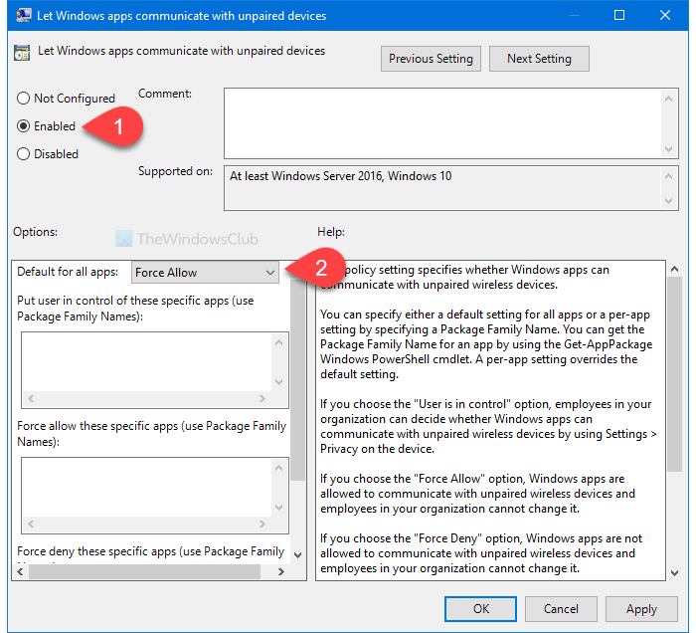
Task: Click the 'Help:' label
Action: [x=331, y=232]
